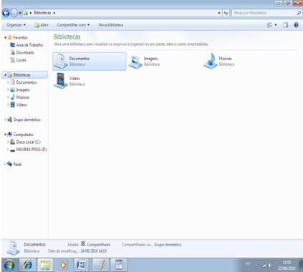Expand the Grupo doméstico node

point(5,120)
